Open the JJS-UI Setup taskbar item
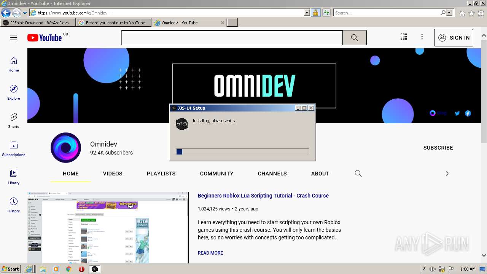The height and width of the screenshot is (274, 487). click(x=95, y=269)
